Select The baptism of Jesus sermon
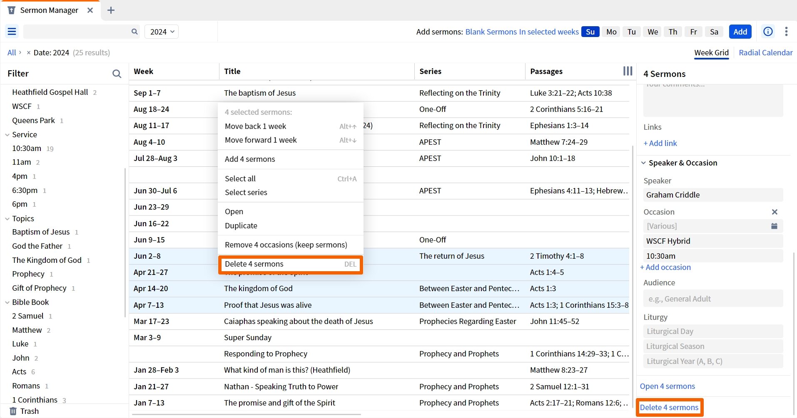This screenshot has height=418, width=797. coord(379,93)
